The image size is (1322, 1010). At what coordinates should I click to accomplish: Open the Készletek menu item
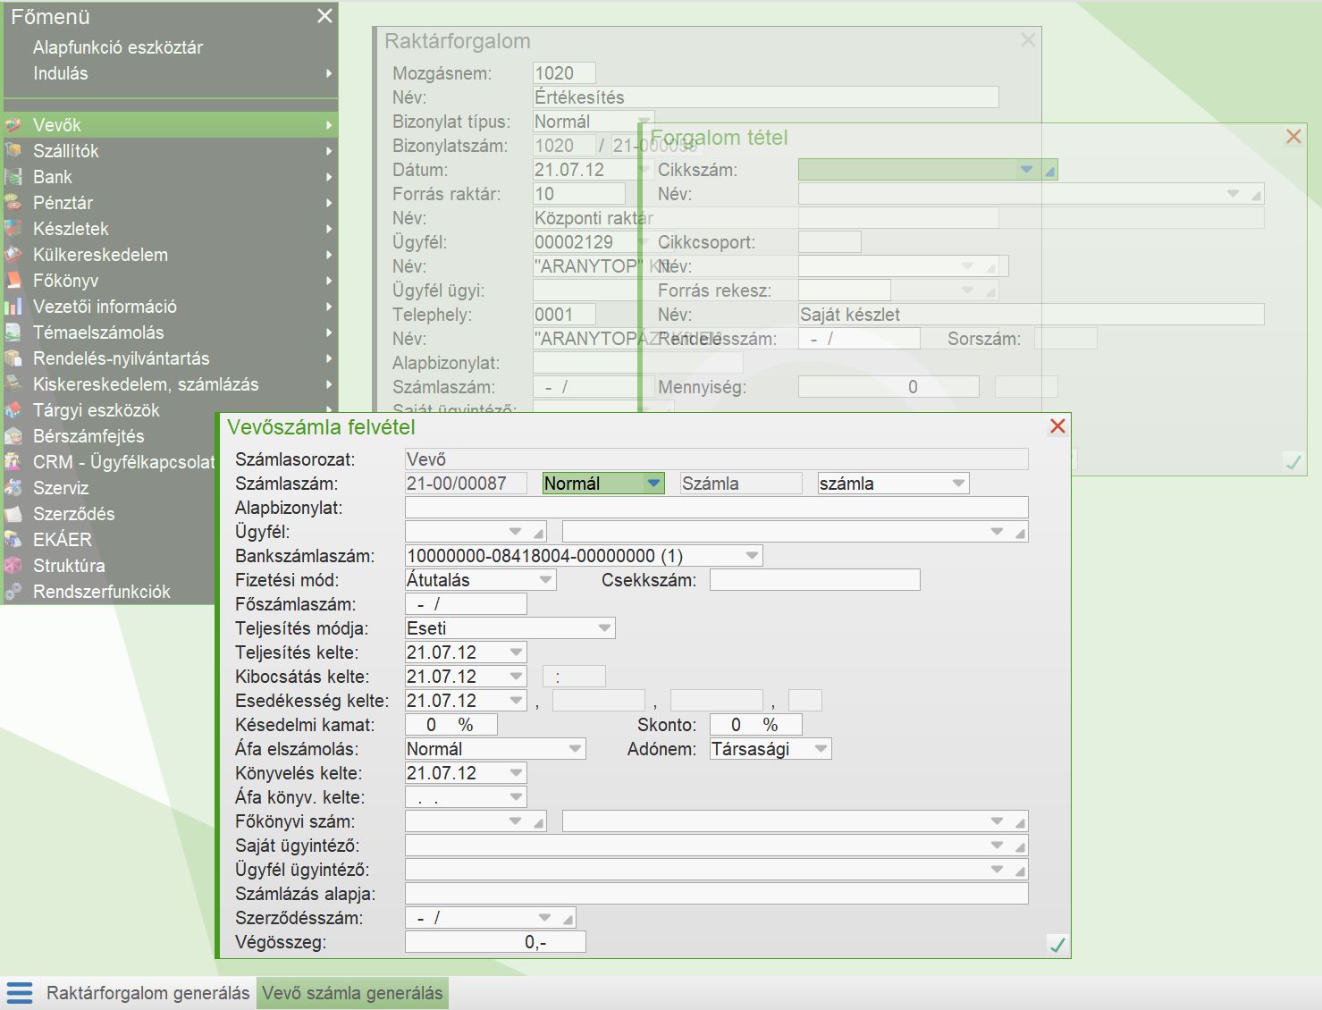[71, 229]
